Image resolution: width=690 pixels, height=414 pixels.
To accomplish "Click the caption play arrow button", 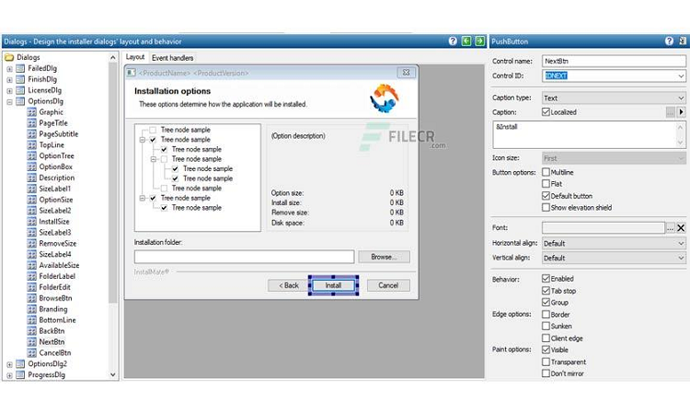I will pos(681,112).
